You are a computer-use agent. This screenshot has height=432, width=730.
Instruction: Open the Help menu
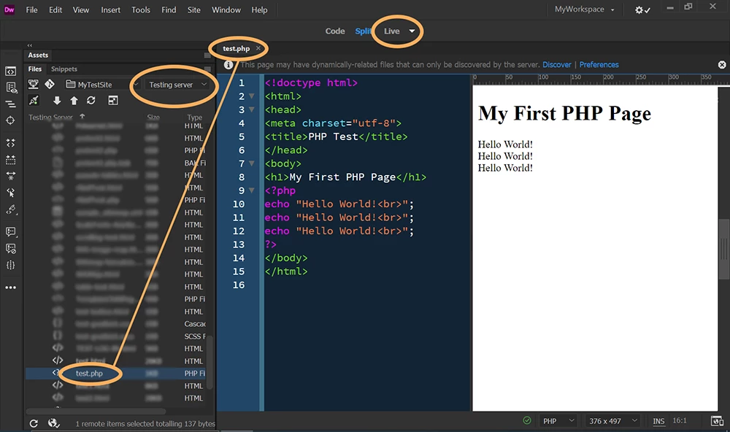pos(259,9)
